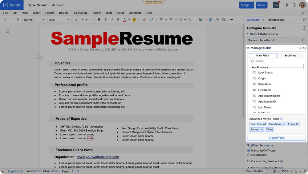This screenshot has height=174, width=308.
Task: Click the clear formatting eraser icon
Action: (144, 20)
